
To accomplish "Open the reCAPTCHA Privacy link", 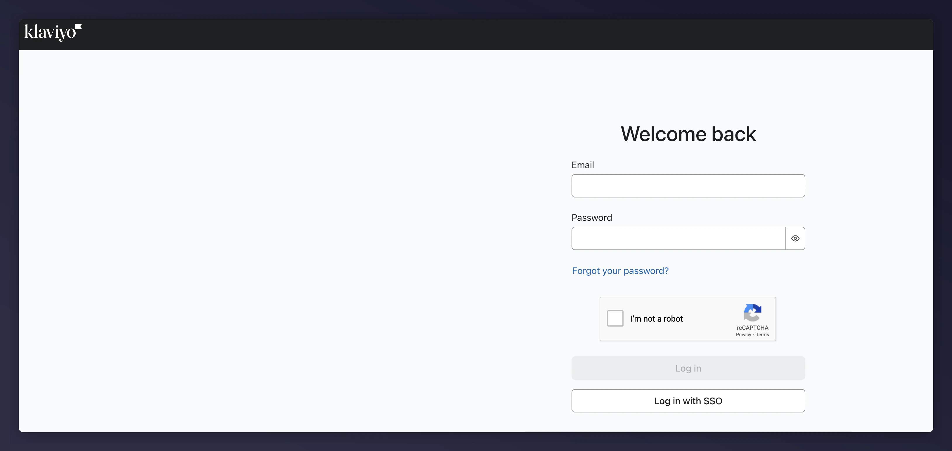I will click(x=743, y=335).
